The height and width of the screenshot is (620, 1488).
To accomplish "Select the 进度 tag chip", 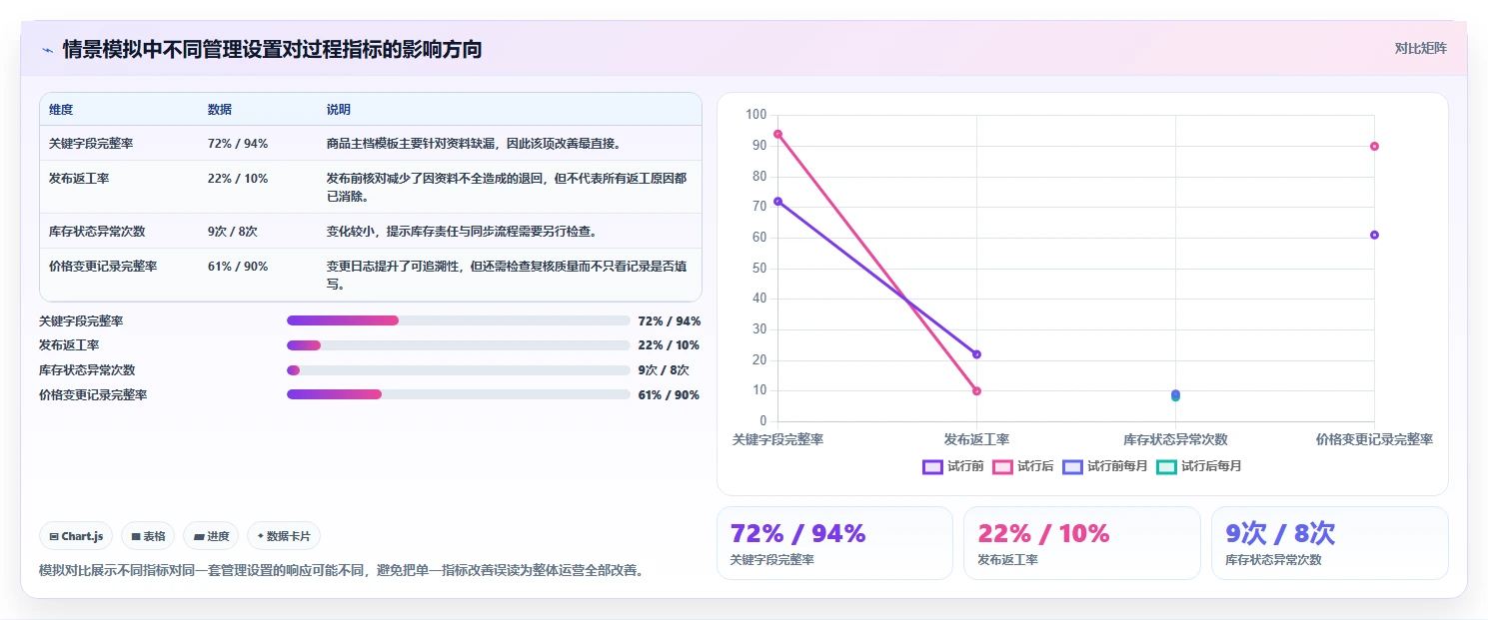I will [x=211, y=536].
